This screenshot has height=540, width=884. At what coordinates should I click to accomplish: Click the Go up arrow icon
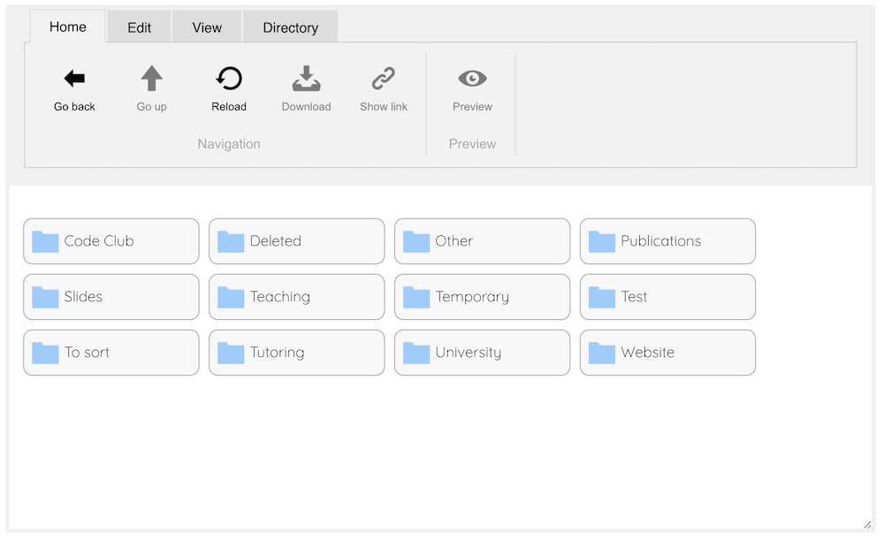coord(152,79)
